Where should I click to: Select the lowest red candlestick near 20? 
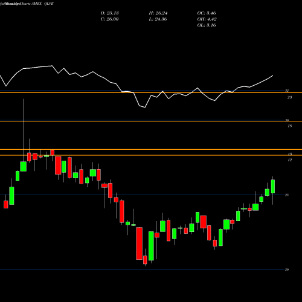click(x=145, y=260)
